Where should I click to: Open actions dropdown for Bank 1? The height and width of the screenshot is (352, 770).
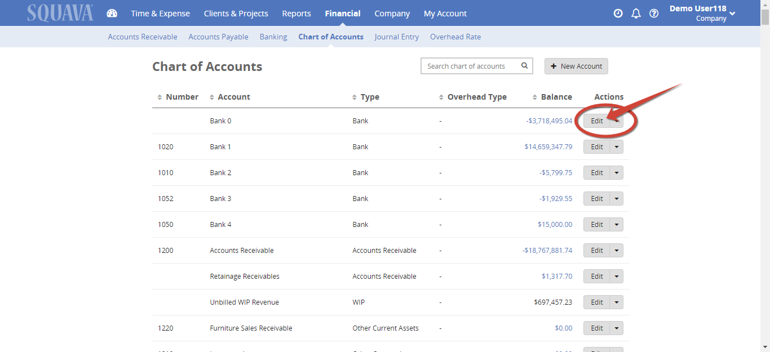coord(617,147)
